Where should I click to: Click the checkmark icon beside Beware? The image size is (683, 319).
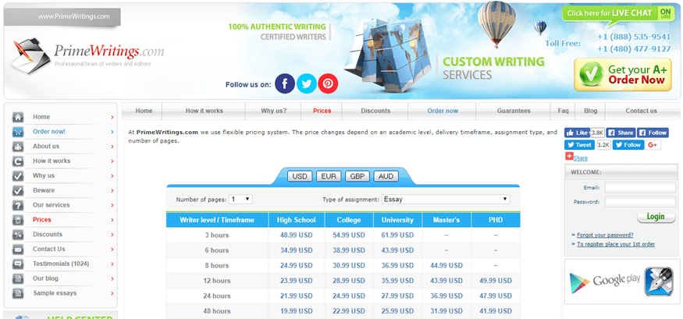[x=18, y=190]
